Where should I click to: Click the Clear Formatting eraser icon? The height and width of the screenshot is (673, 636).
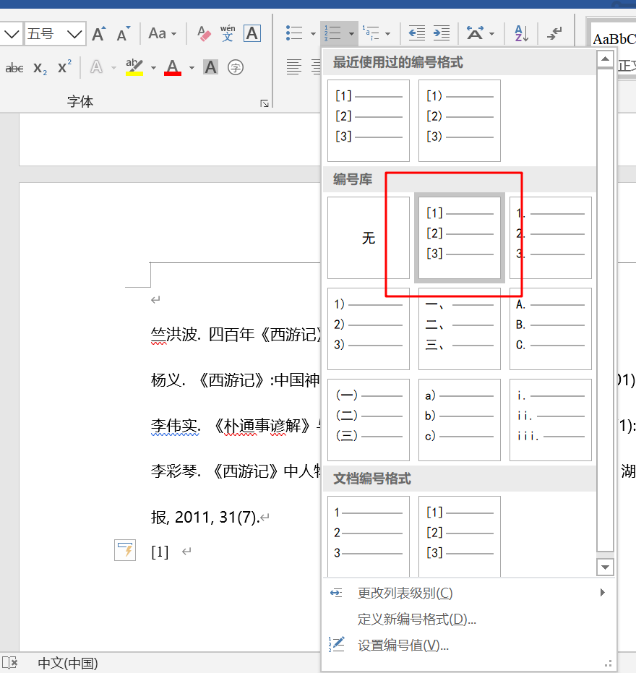[x=204, y=33]
